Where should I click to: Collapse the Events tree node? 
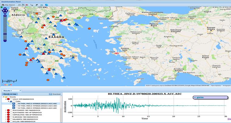click(x=3, y=97)
